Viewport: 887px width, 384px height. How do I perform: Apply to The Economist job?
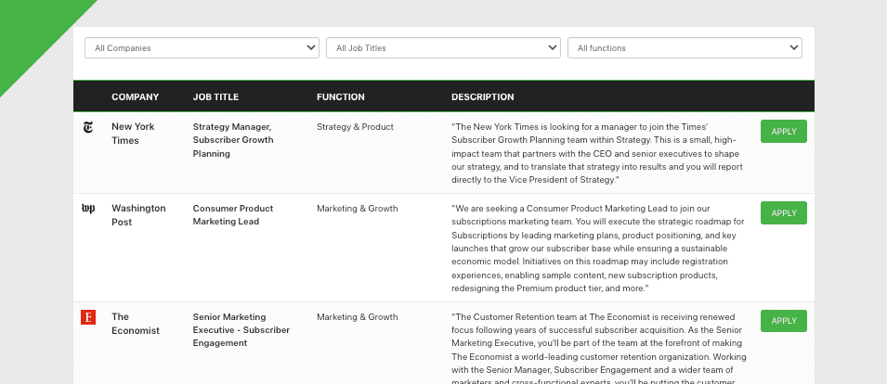pyautogui.click(x=784, y=321)
